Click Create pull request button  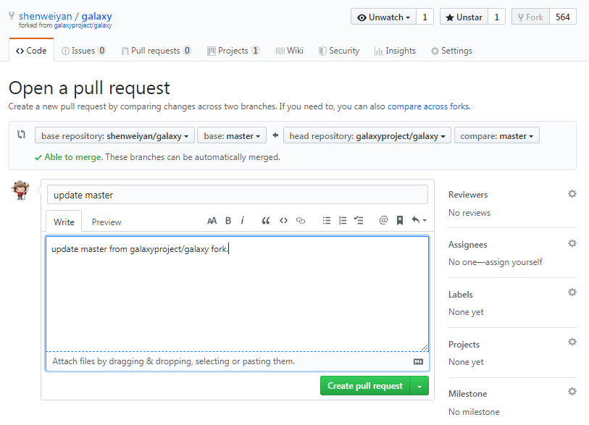[365, 386]
